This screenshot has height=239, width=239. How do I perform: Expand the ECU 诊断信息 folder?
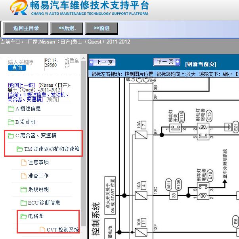pos(44,203)
